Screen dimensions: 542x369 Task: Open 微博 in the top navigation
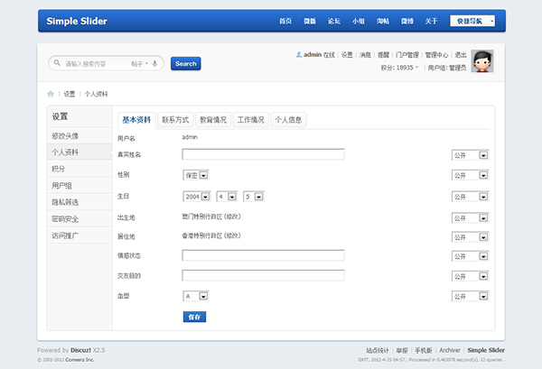pos(407,21)
